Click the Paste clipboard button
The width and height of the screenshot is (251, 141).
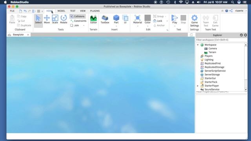pos(12,19)
